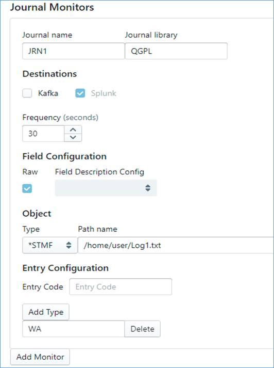This screenshot has width=274, height=368.
Task: Click the Add Type button
Action: [x=46, y=312]
